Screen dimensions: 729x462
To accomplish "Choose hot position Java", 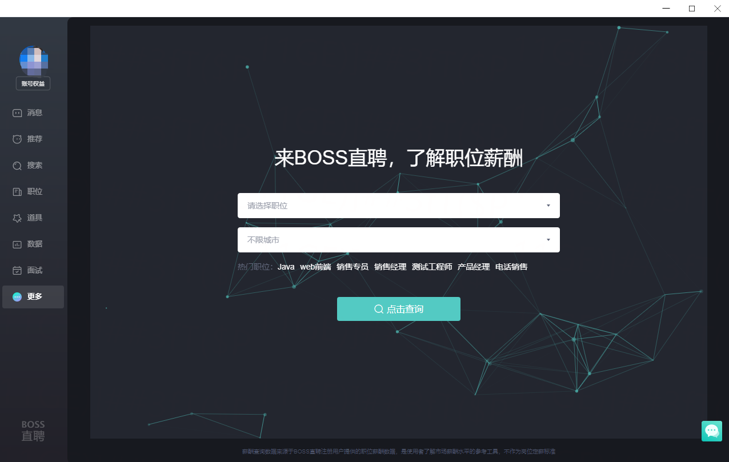I will (286, 267).
